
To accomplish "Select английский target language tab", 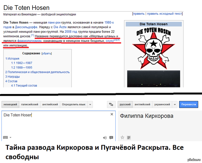I will [x=142, y=104].
